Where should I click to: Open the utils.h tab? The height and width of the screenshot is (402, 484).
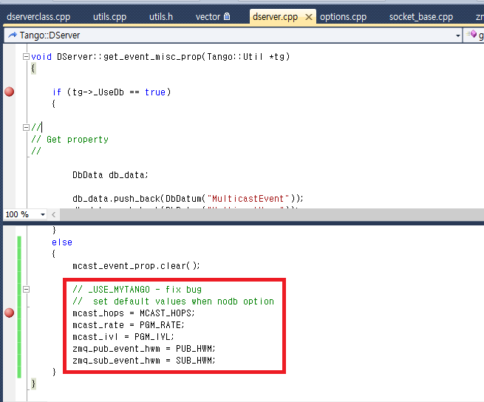(x=161, y=17)
